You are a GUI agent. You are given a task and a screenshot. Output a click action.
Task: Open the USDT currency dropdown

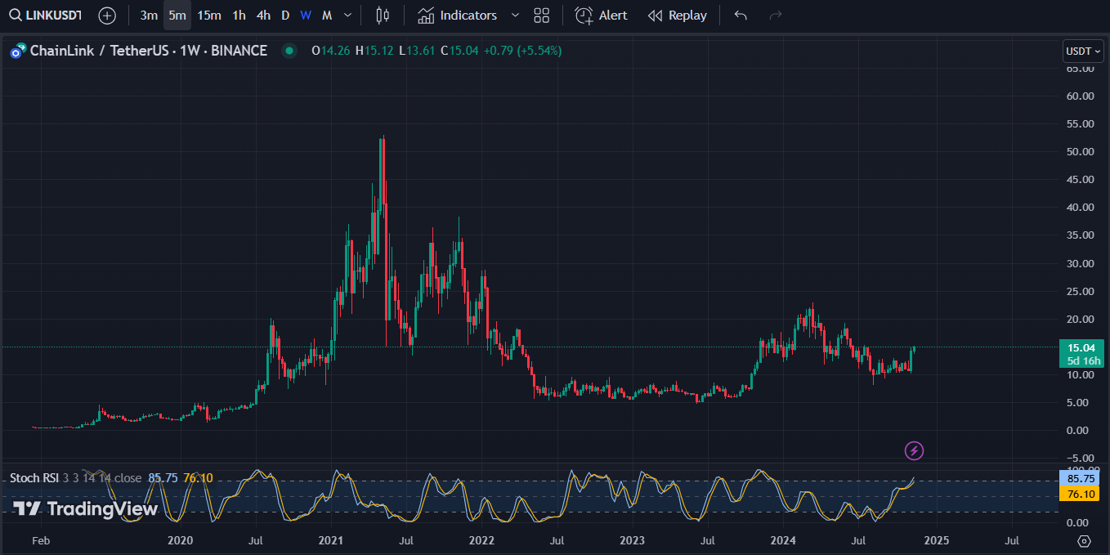(1082, 50)
